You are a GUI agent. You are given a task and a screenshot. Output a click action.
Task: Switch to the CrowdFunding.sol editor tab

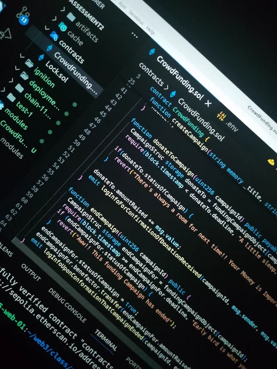pyautogui.click(x=180, y=78)
